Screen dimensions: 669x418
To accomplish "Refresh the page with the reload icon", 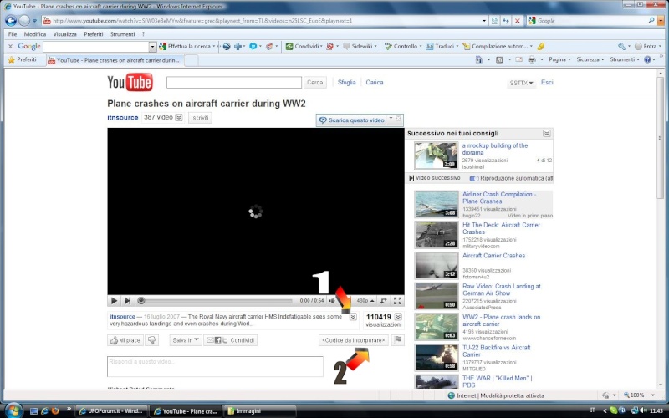I will [506, 20].
